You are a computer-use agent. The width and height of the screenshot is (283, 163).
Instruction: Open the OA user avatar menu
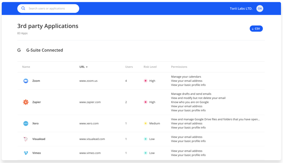coord(260,8)
